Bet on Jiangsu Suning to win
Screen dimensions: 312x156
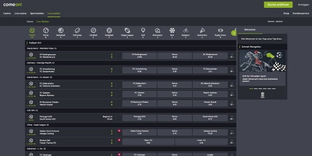pos(210,132)
